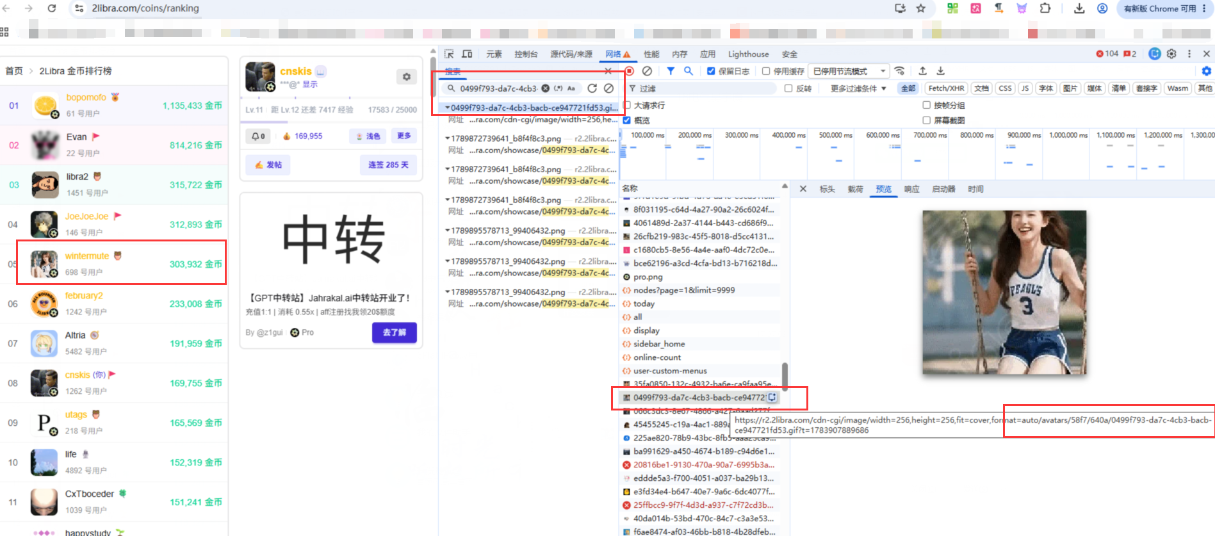Open the Chrome downloads icon
Image resolution: width=1215 pixels, height=536 pixels.
(1079, 8)
